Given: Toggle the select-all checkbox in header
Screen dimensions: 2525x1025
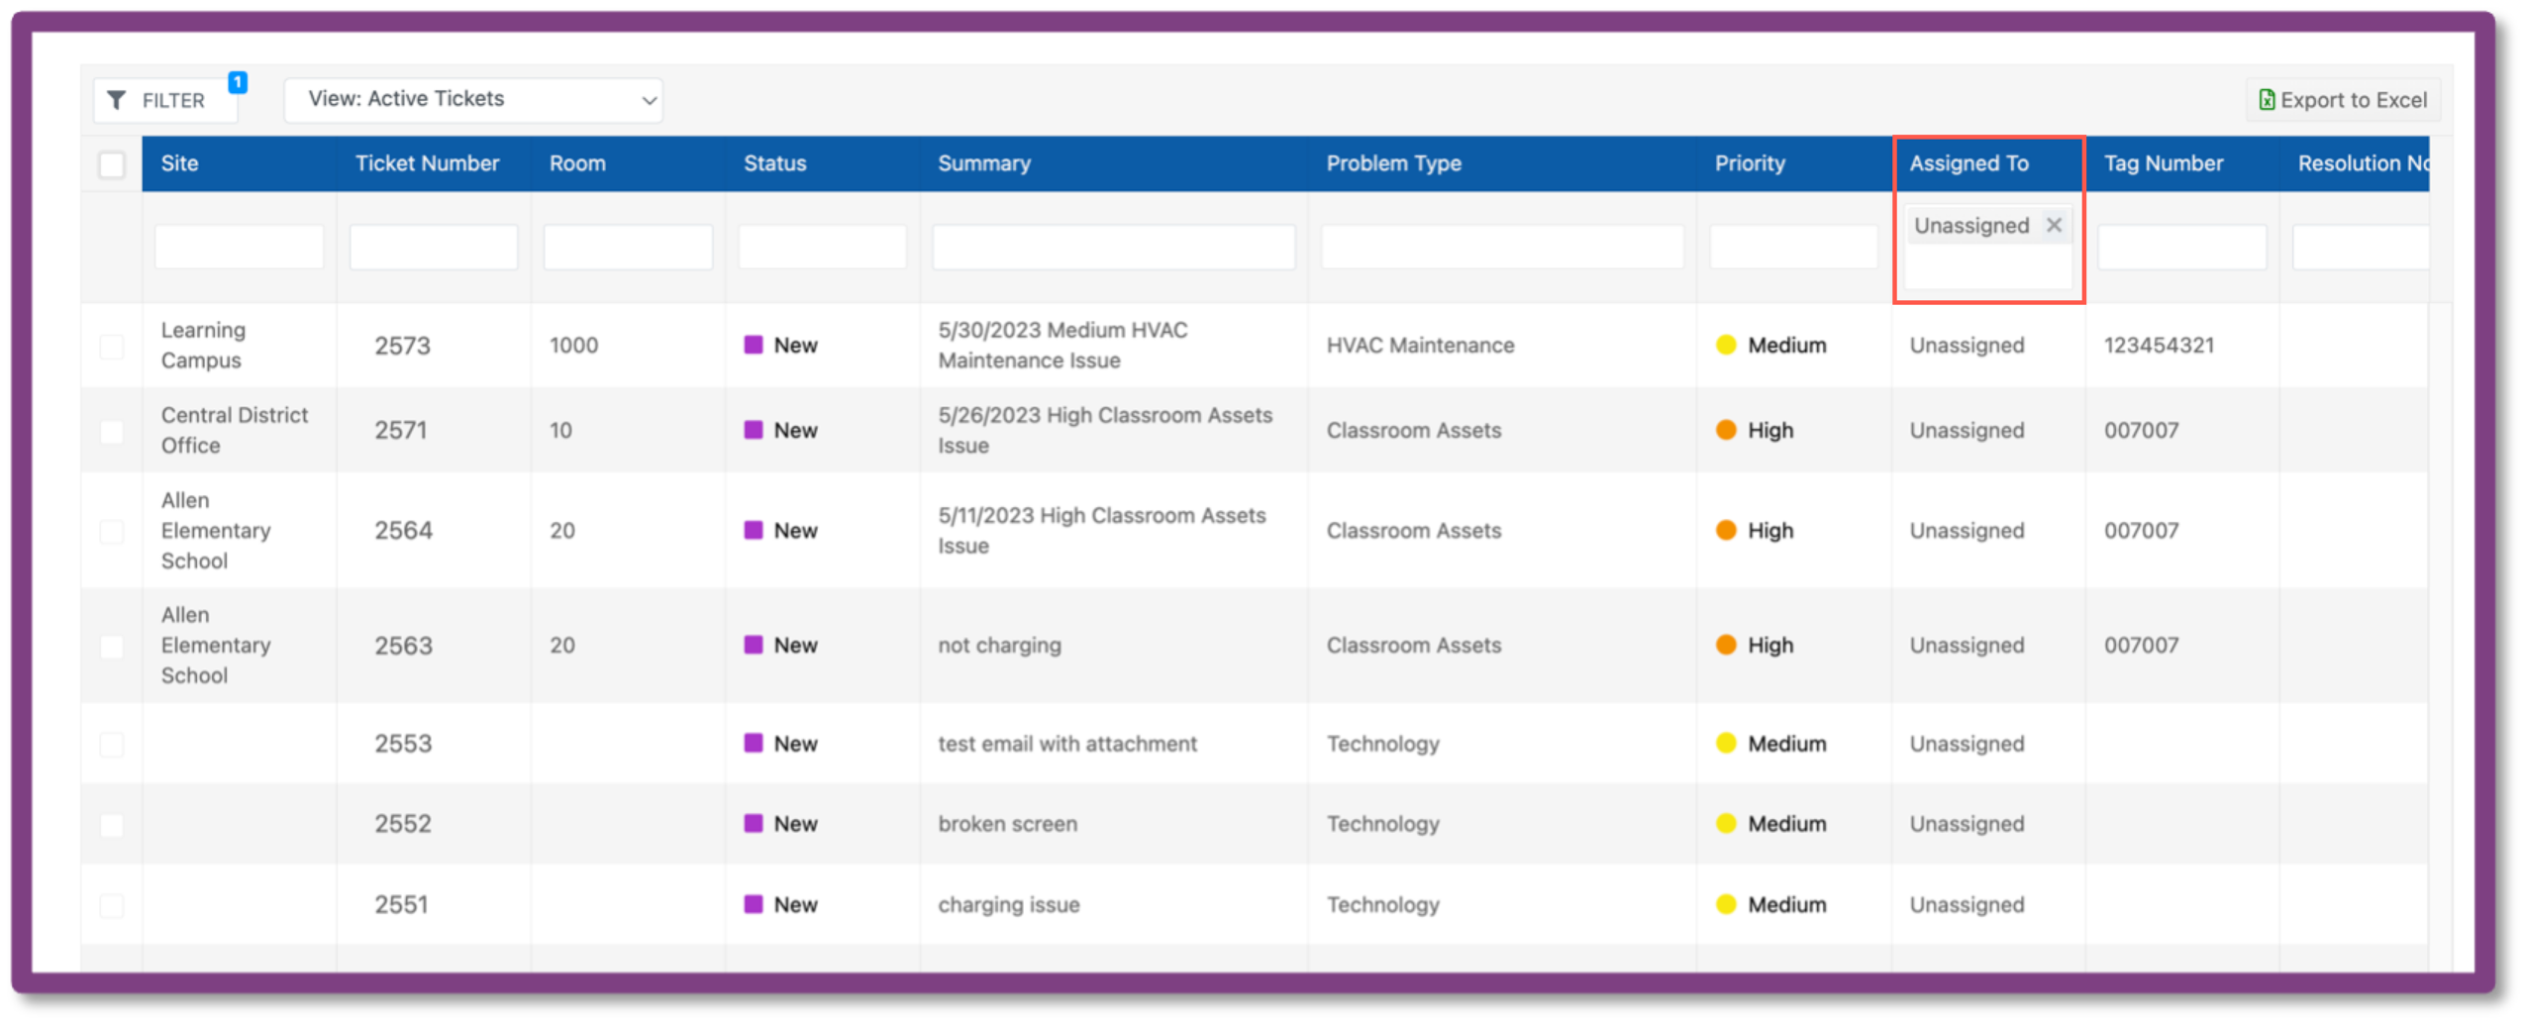Looking at the screenshot, I should click(x=112, y=164).
